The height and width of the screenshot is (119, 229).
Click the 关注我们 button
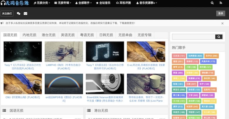(7, 14)
